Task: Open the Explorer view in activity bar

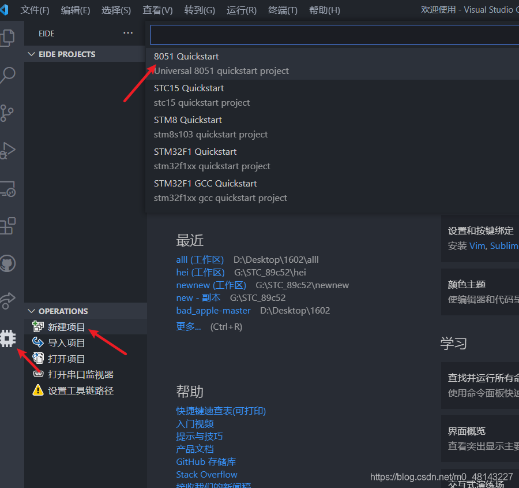Action: tap(7, 37)
